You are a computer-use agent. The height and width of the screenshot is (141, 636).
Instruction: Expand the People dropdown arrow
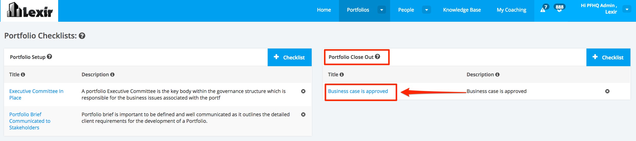(x=427, y=10)
